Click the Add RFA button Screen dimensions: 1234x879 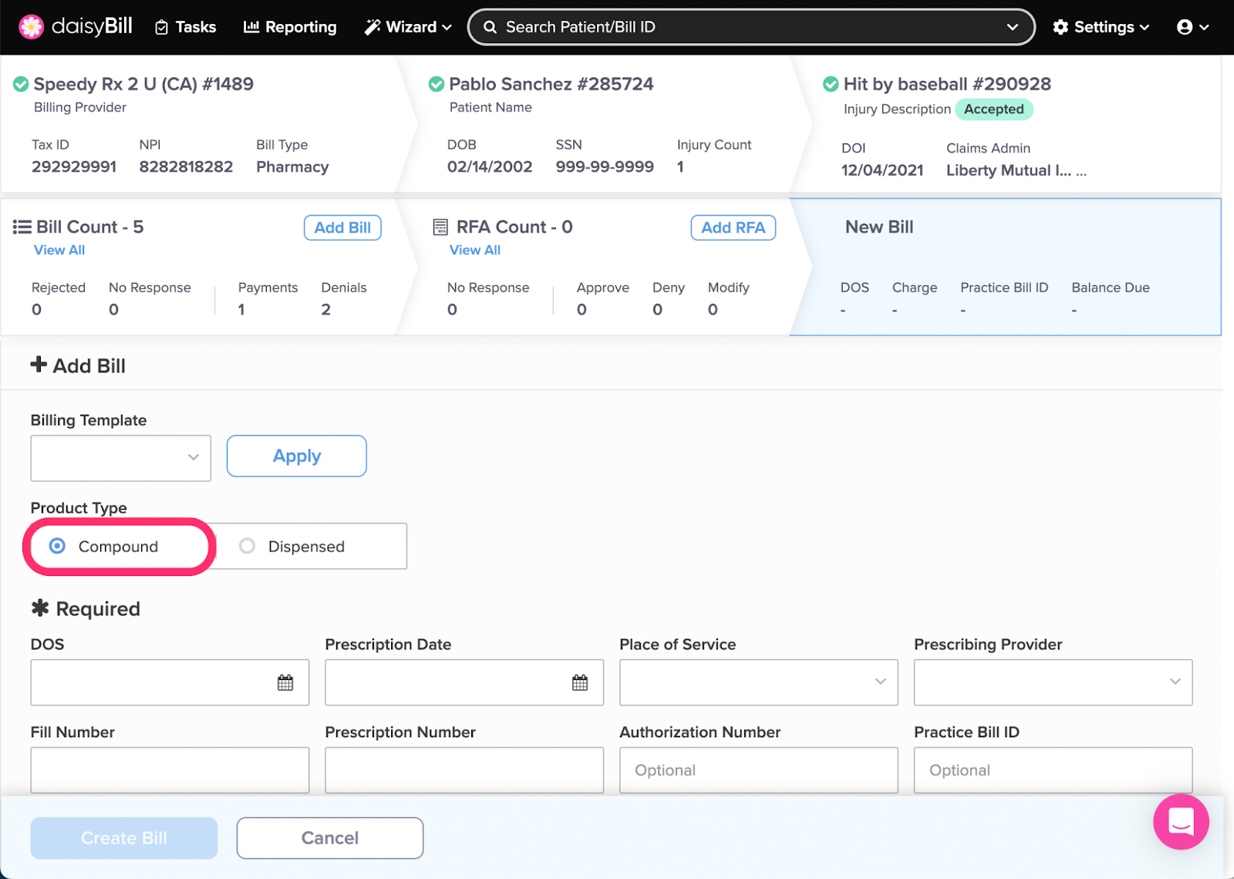click(x=733, y=227)
